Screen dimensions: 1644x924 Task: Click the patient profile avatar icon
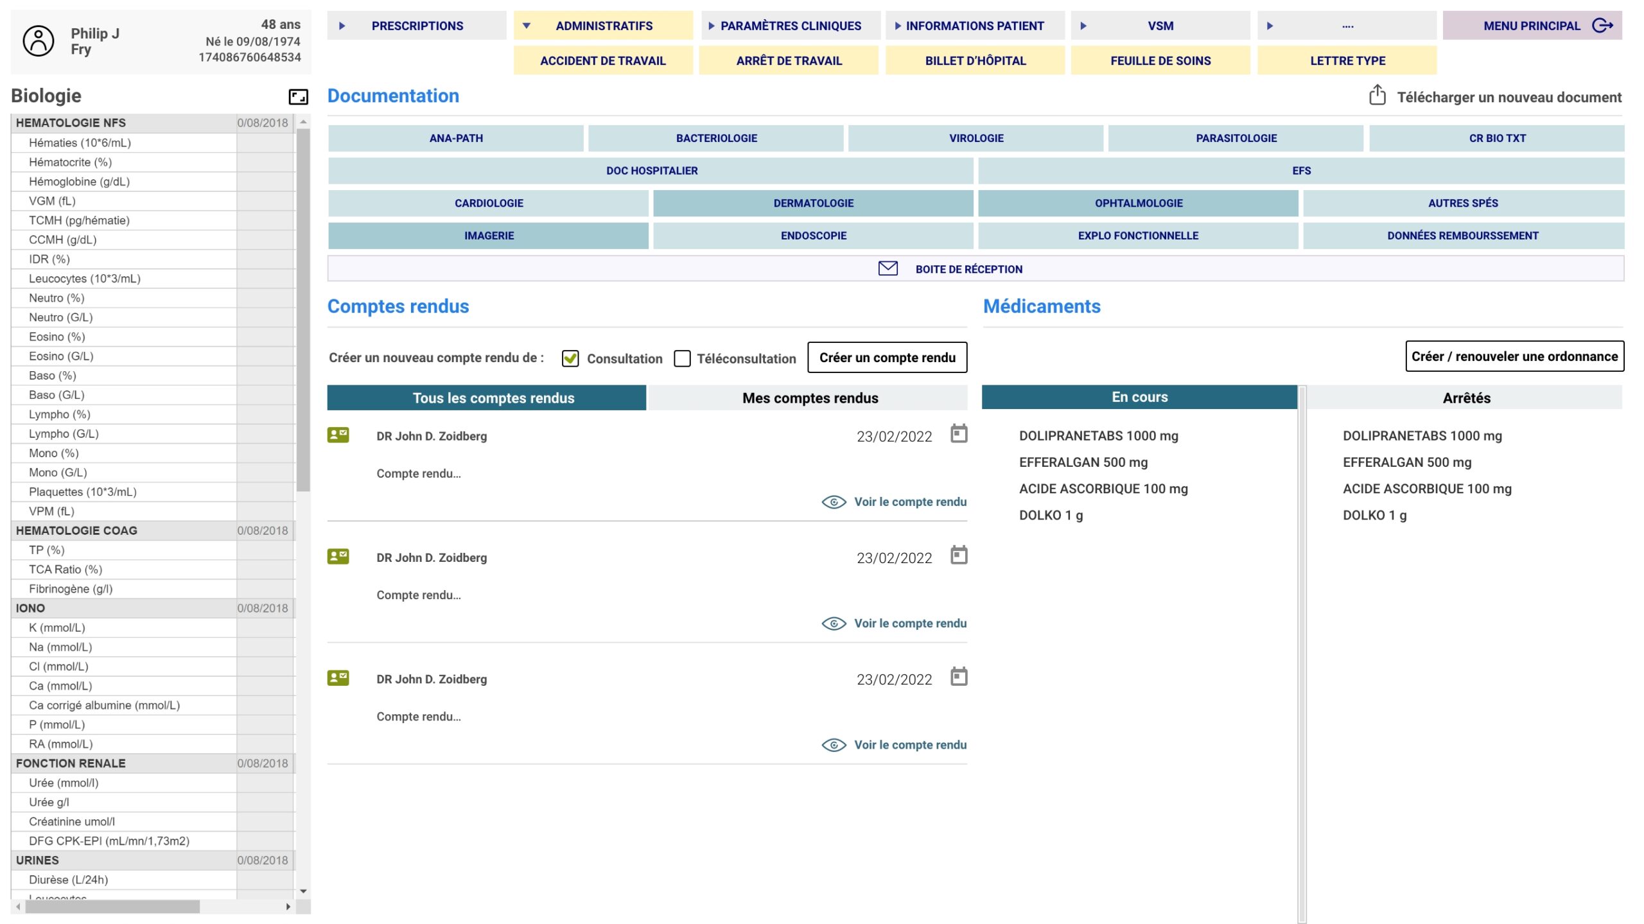click(39, 41)
